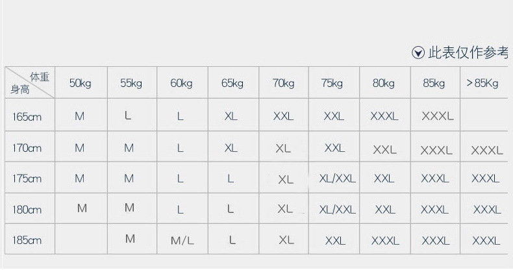
Task: Select the 75kg column header
Action: click(x=331, y=83)
